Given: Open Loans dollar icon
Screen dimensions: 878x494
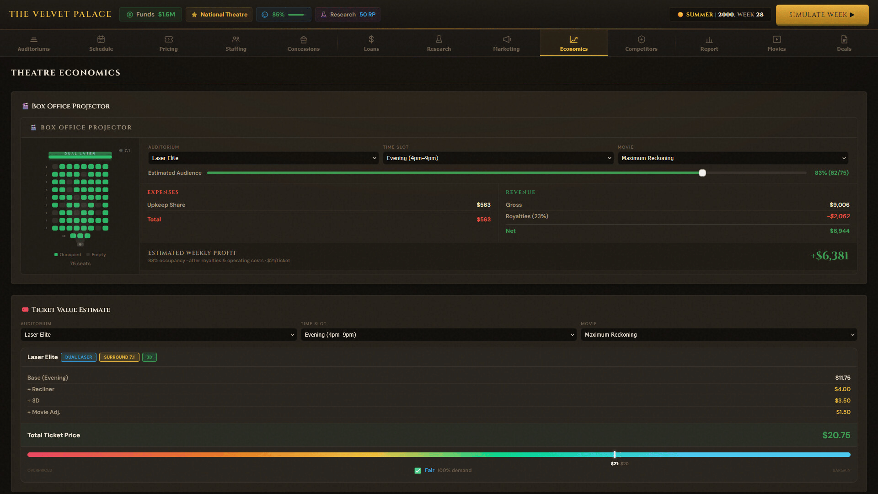Looking at the screenshot, I should pos(371,40).
